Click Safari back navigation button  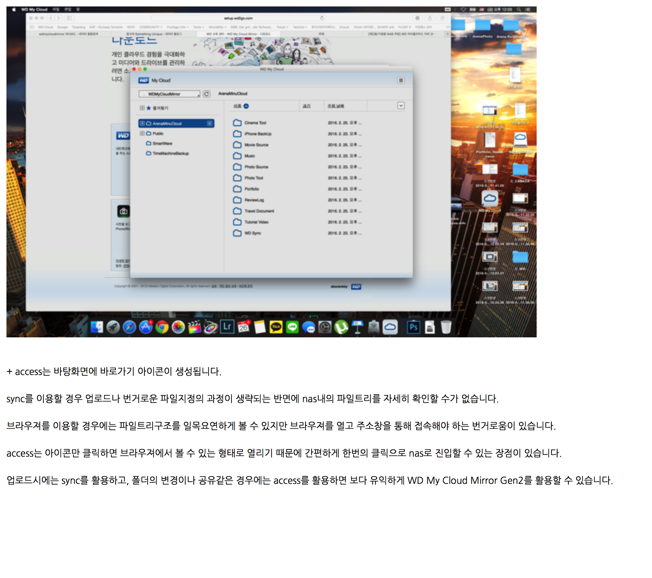[51, 18]
